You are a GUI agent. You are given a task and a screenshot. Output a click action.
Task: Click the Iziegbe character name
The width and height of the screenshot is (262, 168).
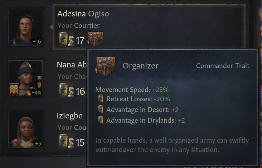point(70,116)
